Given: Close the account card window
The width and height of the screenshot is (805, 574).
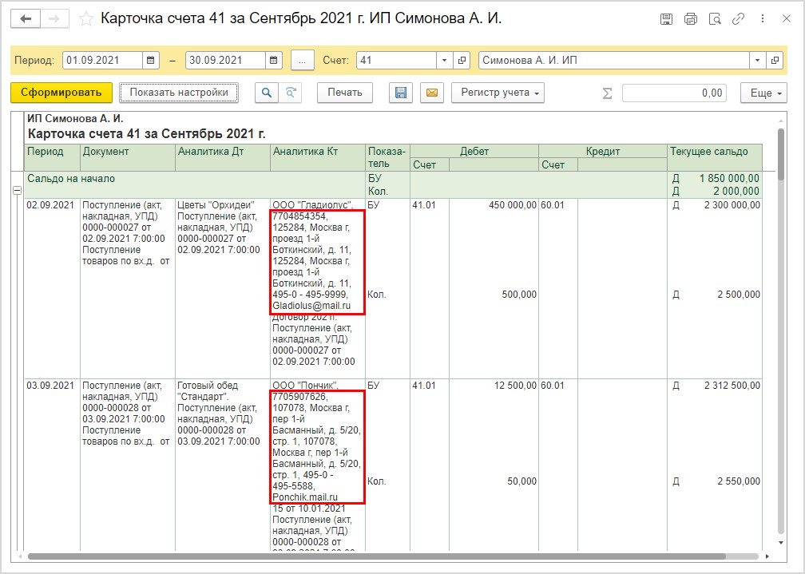Looking at the screenshot, I should click(x=786, y=18).
